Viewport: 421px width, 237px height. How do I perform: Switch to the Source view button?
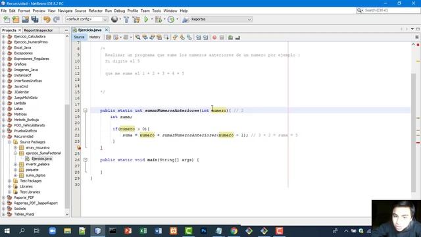tap(79, 38)
